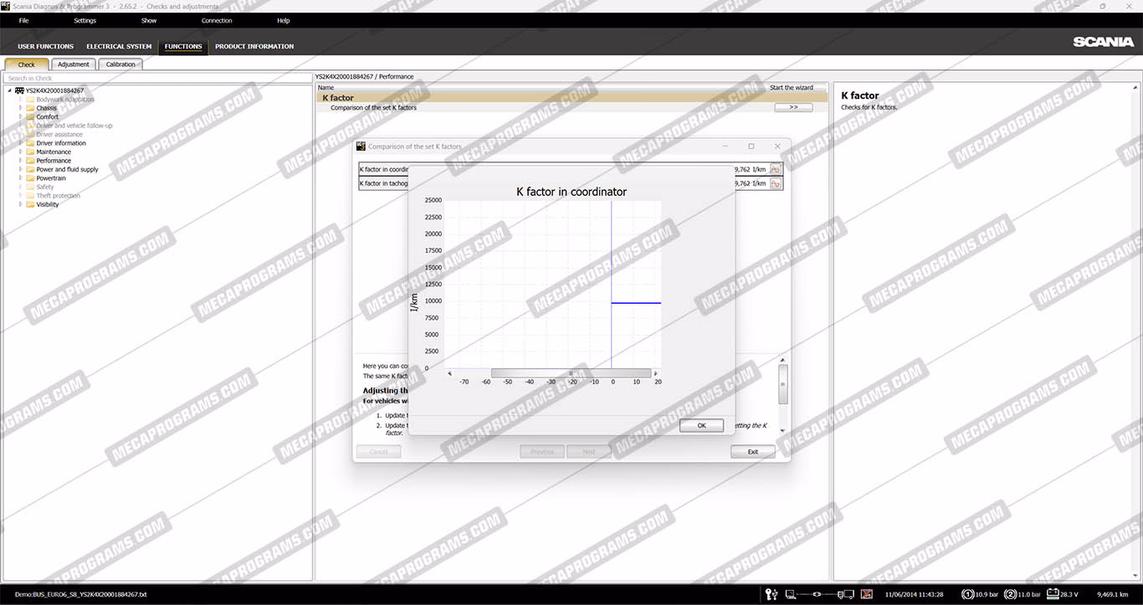Click the Search in Check field
Image resolution: width=1143 pixels, height=605 pixels.
click(157, 78)
